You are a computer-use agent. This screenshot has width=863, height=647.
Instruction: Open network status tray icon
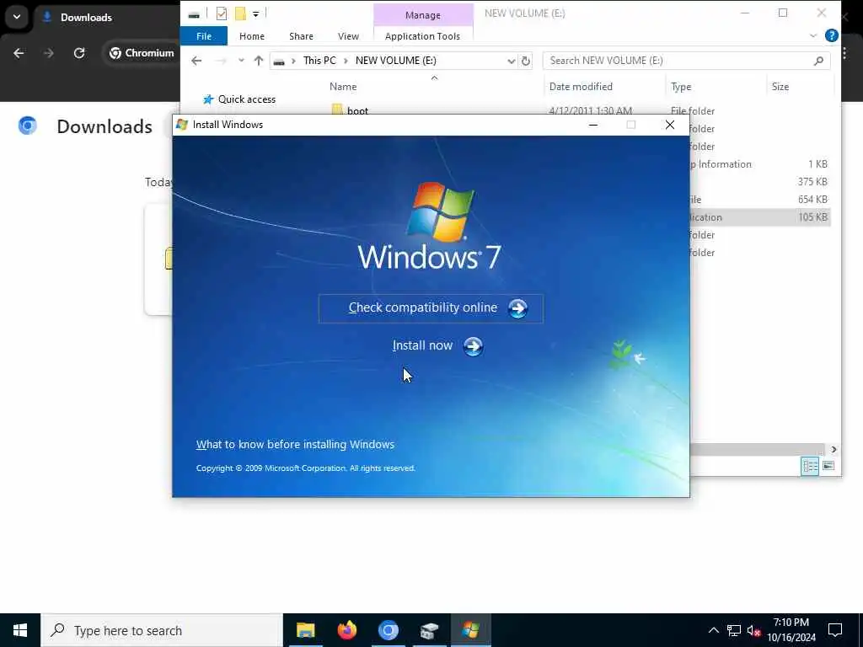coord(734,630)
